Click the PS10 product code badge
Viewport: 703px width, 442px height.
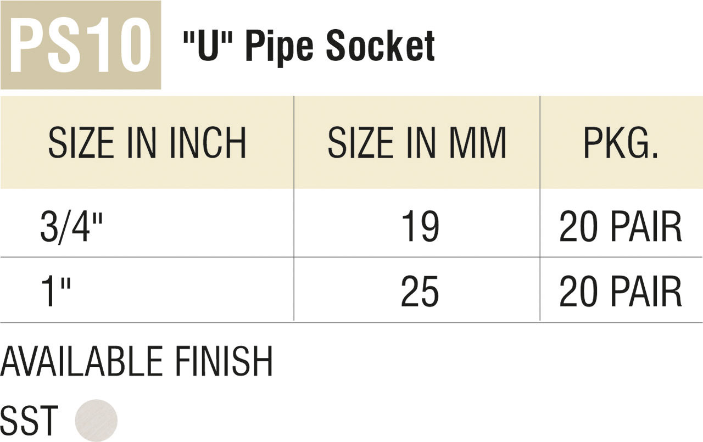click(x=80, y=45)
